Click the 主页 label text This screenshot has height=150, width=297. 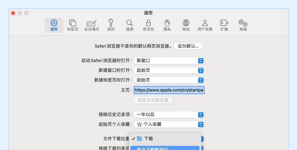tap(126, 90)
